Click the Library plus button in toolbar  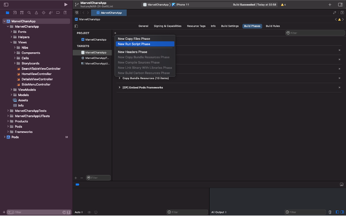point(330,5)
